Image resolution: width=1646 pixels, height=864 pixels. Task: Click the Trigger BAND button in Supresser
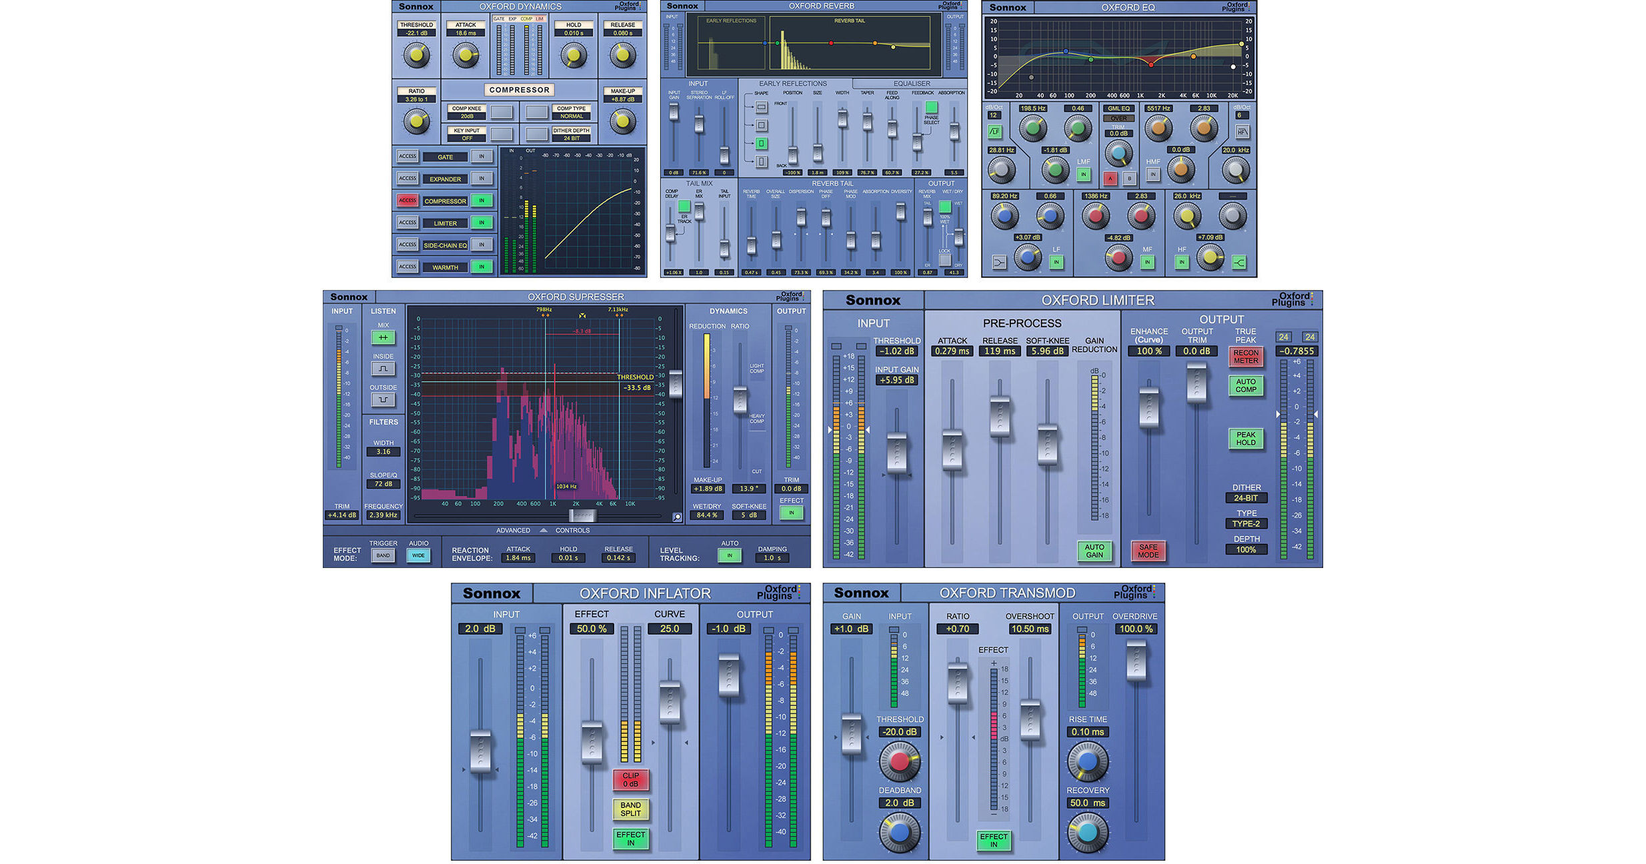tap(383, 555)
